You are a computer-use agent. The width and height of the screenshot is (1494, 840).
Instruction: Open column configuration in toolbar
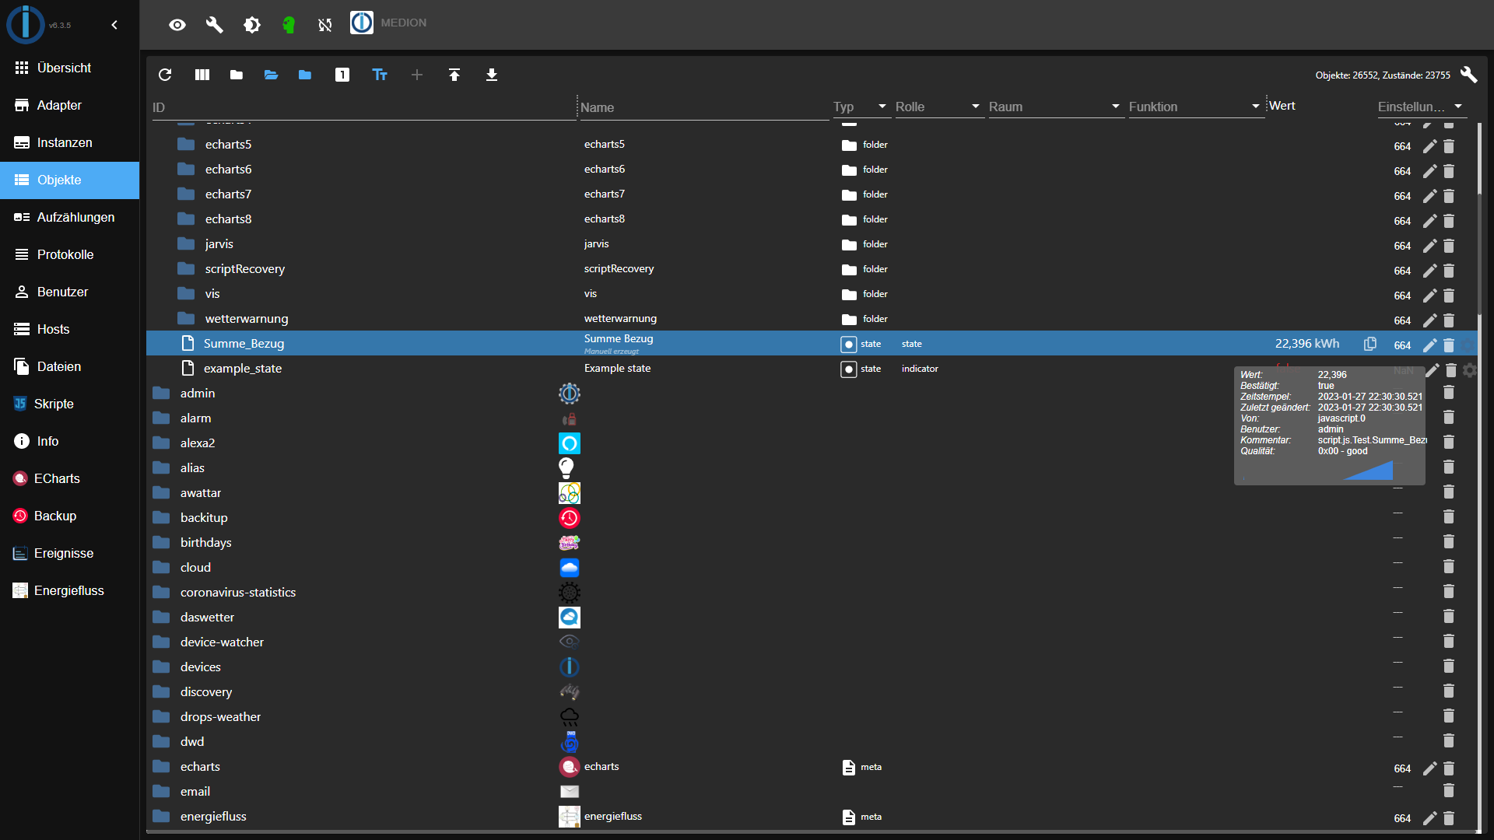202,75
